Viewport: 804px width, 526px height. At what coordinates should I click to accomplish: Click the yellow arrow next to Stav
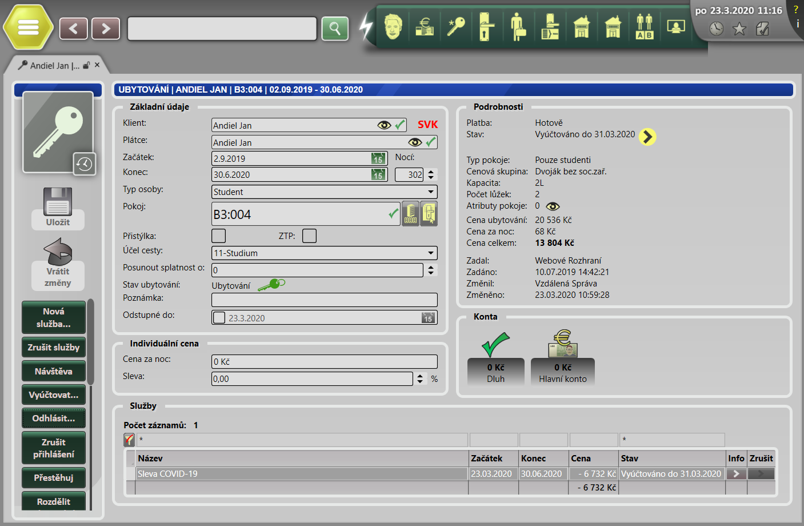click(647, 137)
